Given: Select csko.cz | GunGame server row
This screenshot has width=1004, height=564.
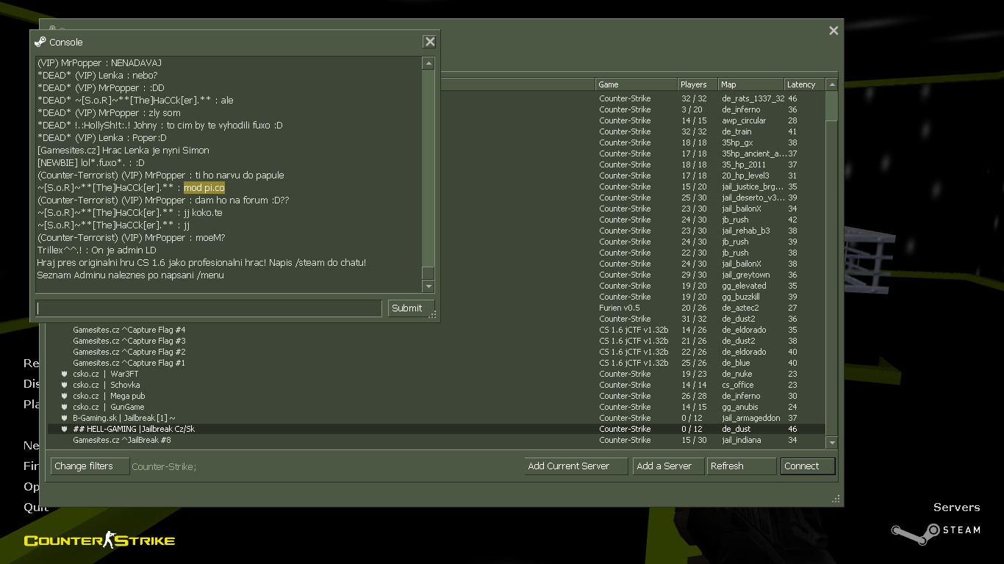Looking at the screenshot, I should (x=437, y=407).
